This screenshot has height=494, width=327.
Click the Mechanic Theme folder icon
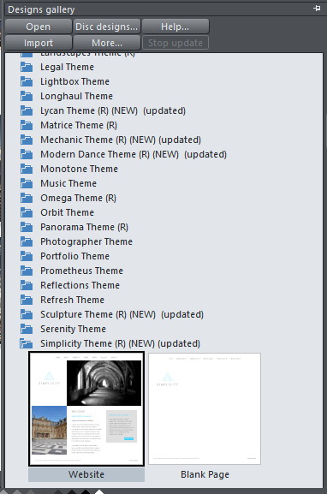coord(27,140)
